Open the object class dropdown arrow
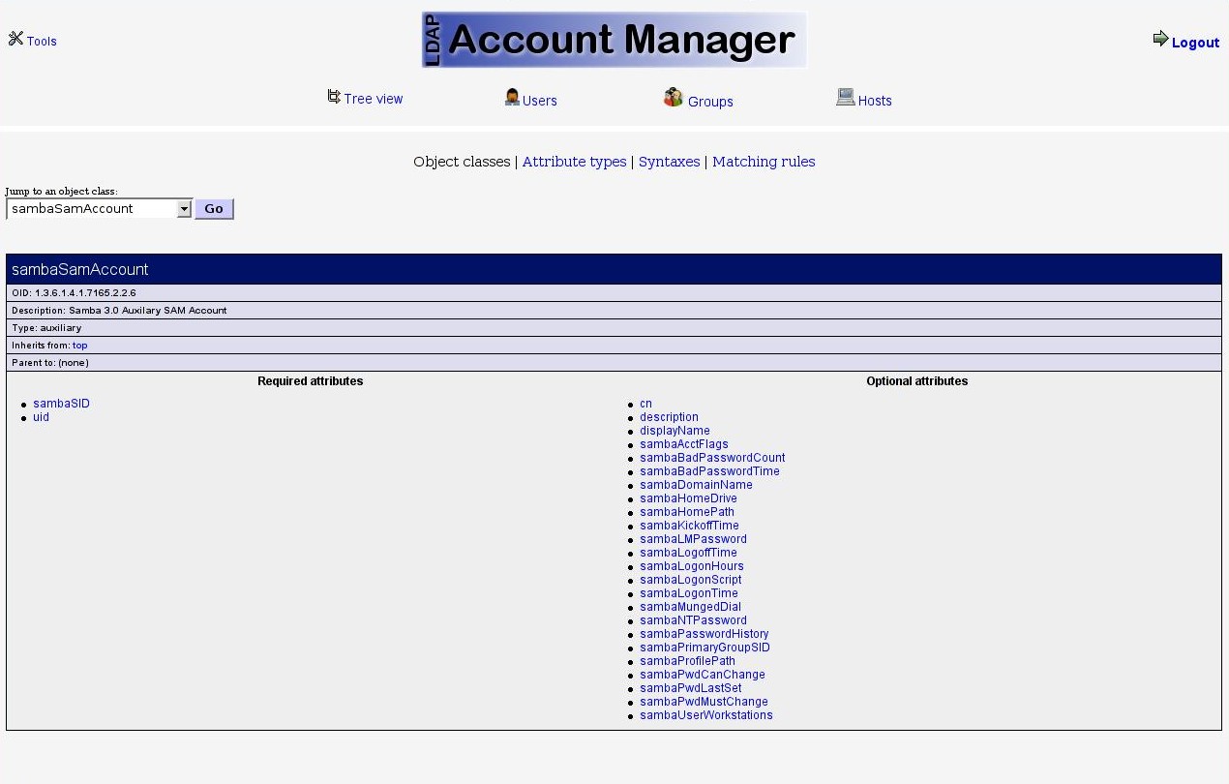Image resolution: width=1229 pixels, height=784 pixels. [x=184, y=209]
